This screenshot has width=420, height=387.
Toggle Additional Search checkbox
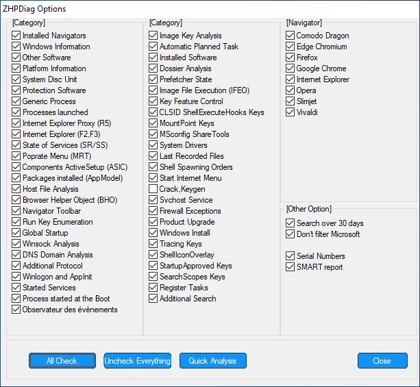point(153,299)
